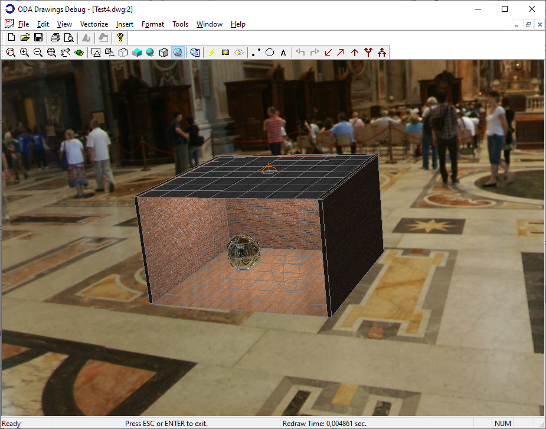Save drawing using the floppy disk icon
The width and height of the screenshot is (546, 429).
click(38, 38)
